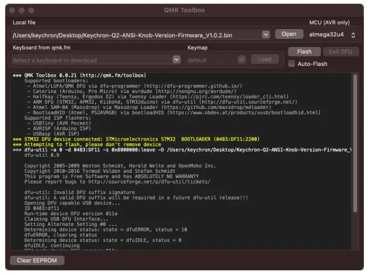The image size is (368, 275).
Task: Click the 'Caterina (Arduino, Pro Micro)' line
Action: point(132,91)
